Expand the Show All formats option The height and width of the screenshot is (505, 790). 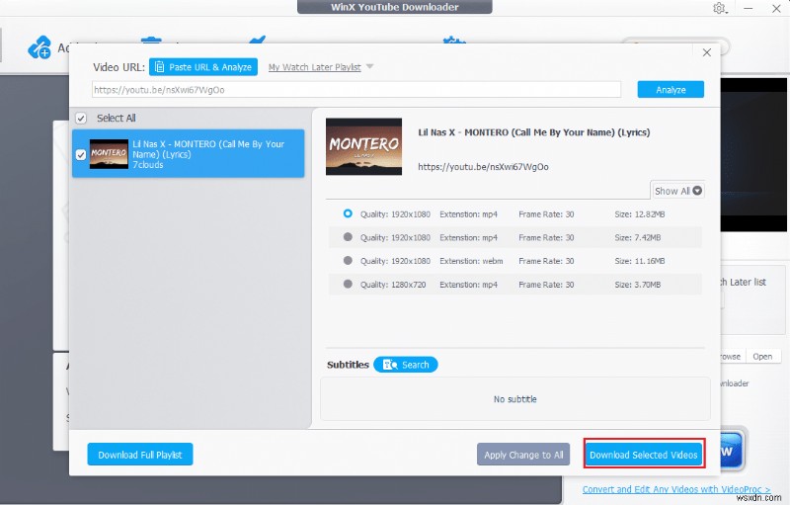677,191
